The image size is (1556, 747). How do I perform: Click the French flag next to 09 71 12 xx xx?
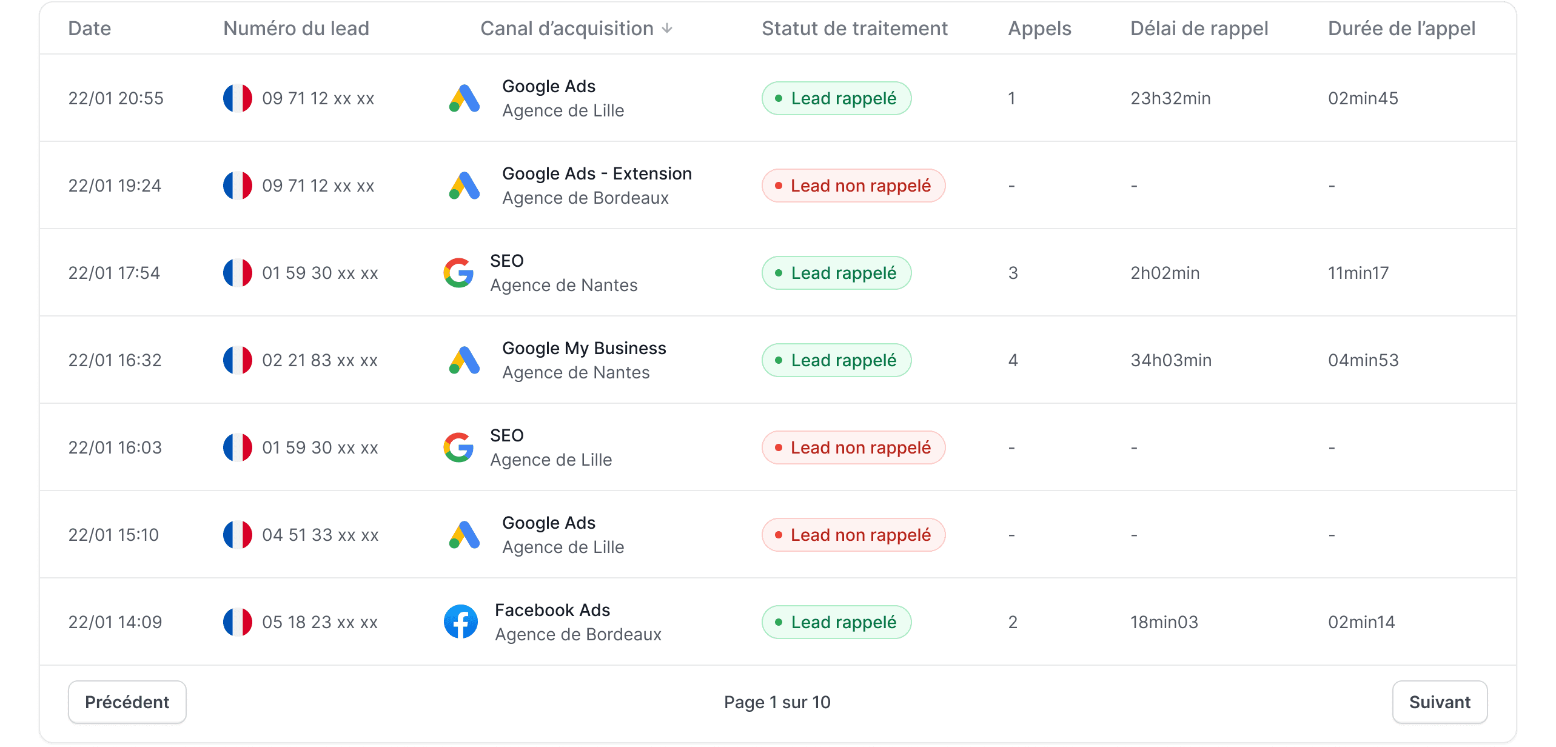coord(238,98)
